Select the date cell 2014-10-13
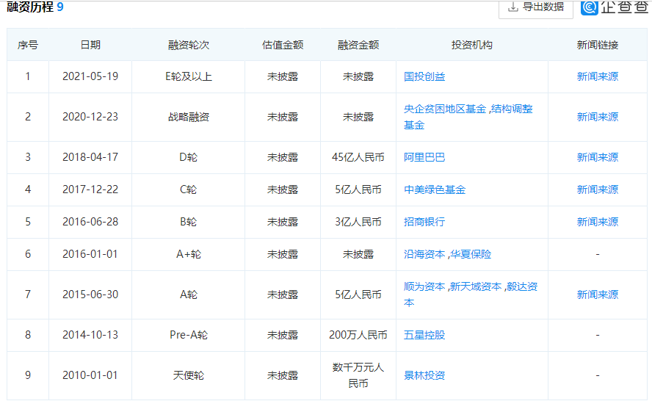Screen dimensions: 652x401 pos(90,335)
